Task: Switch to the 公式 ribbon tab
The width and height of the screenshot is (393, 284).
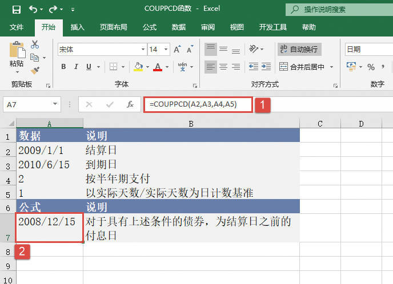Action: tap(150, 27)
